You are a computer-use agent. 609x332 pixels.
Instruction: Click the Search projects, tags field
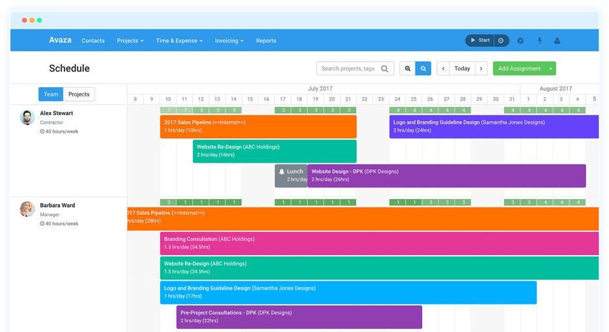pos(348,68)
